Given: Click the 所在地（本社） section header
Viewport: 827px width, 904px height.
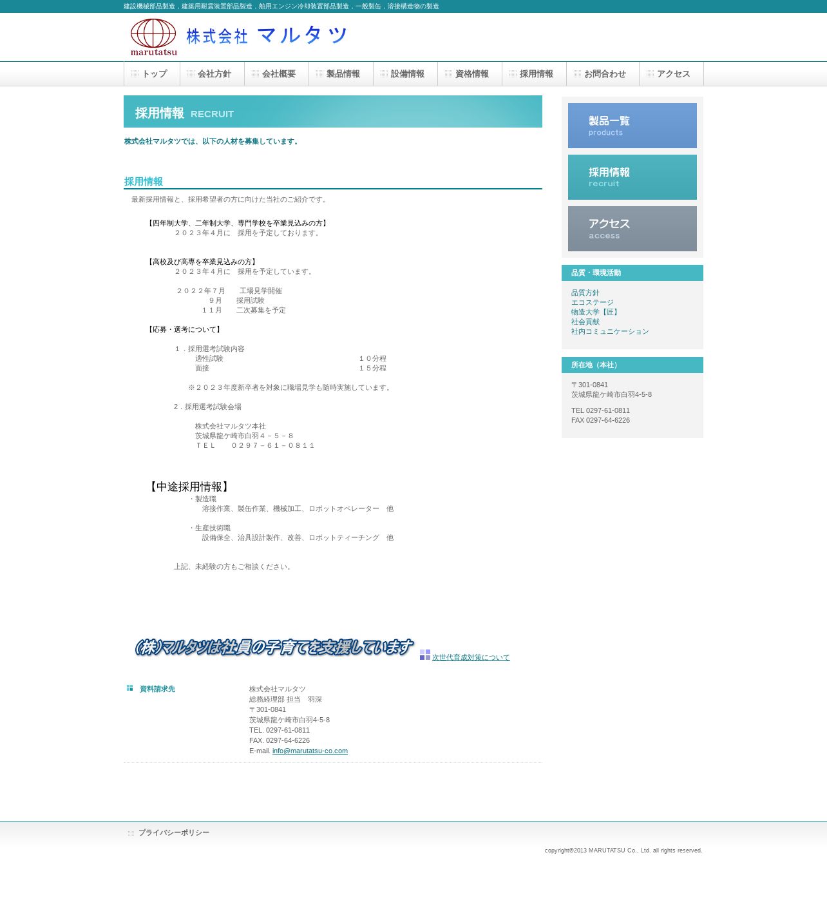Looking at the screenshot, I should pyautogui.click(x=632, y=365).
